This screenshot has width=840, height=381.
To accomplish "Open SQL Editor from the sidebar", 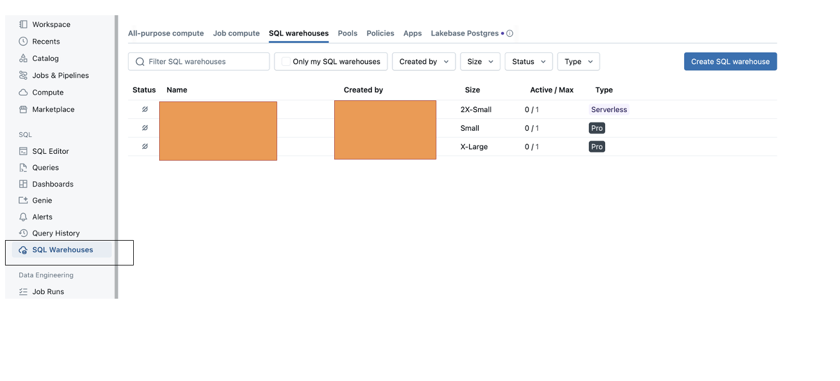I will tap(50, 151).
